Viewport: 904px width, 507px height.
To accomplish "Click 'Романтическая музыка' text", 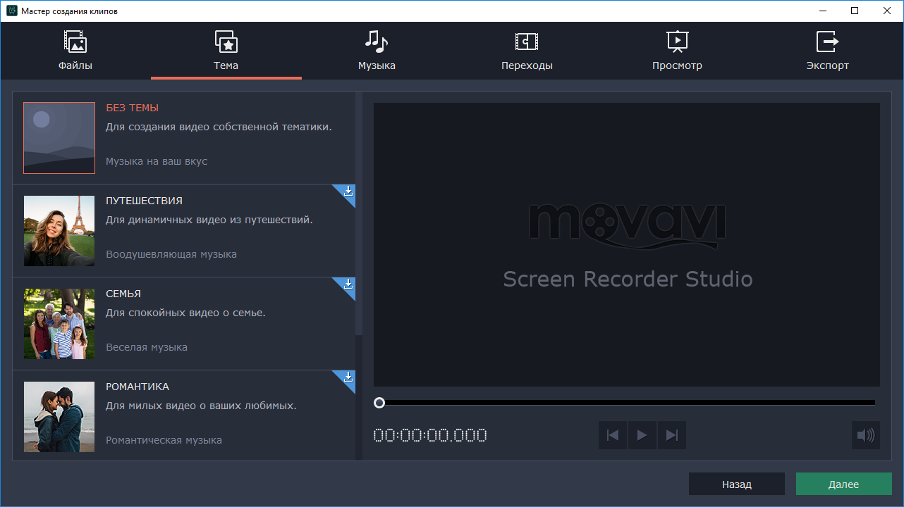I will 164,440.
